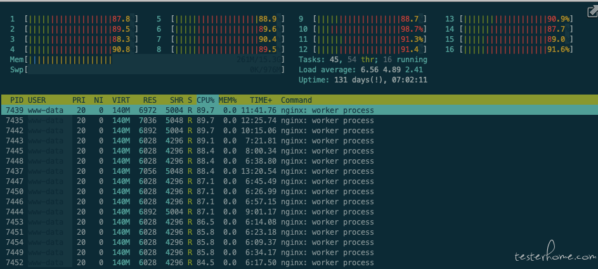Select the process row with PID 7437
598x269 pixels.
coord(190,171)
